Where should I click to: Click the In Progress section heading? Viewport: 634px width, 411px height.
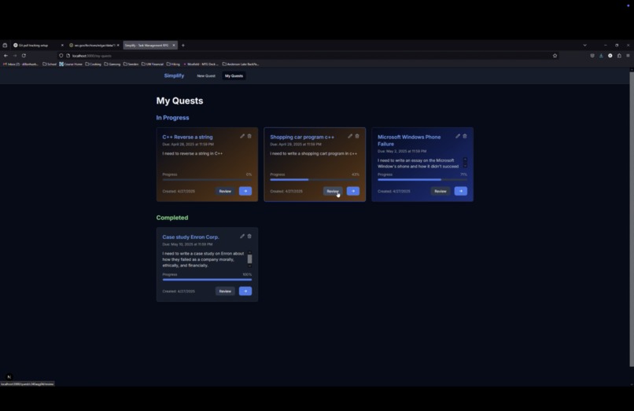(x=172, y=118)
